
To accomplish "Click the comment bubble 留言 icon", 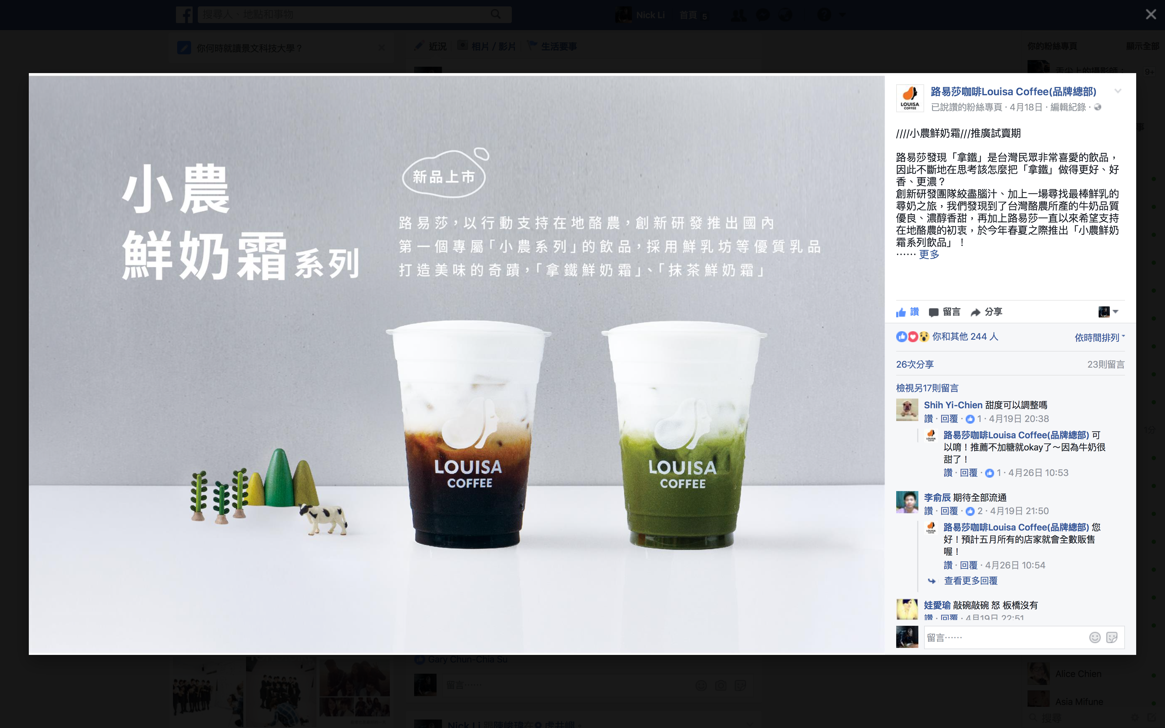I will (x=934, y=312).
